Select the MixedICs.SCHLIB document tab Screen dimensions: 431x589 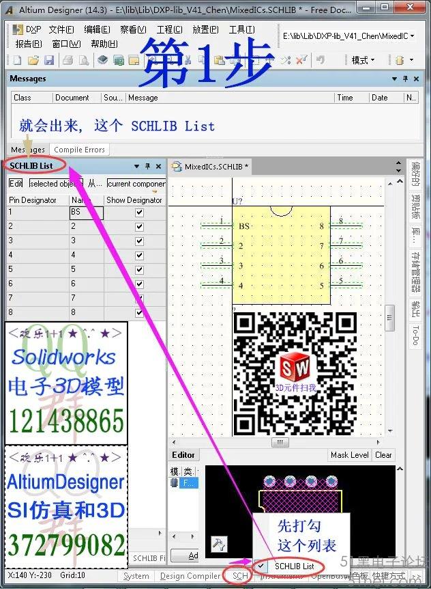pos(210,167)
